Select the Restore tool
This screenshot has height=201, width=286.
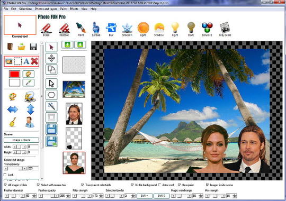click(x=64, y=29)
